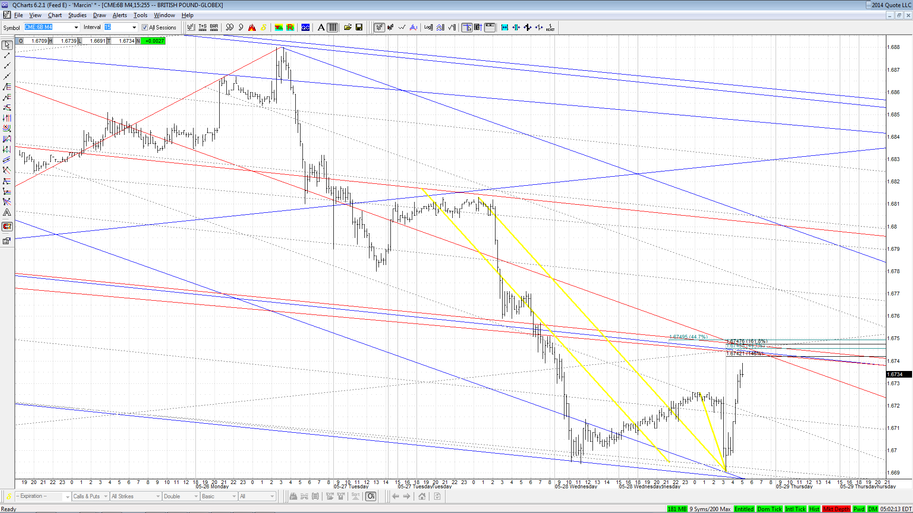Viewport: 913px width, 513px height.
Task: Open the BAR data table icon
Action: tap(214, 28)
